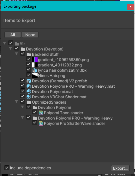
Task: Uncheck Devotion (Damned) V2.prefab checkbox
Action: tap(23, 80)
